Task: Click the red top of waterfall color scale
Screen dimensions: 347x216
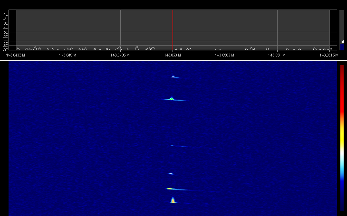Action: [342, 71]
